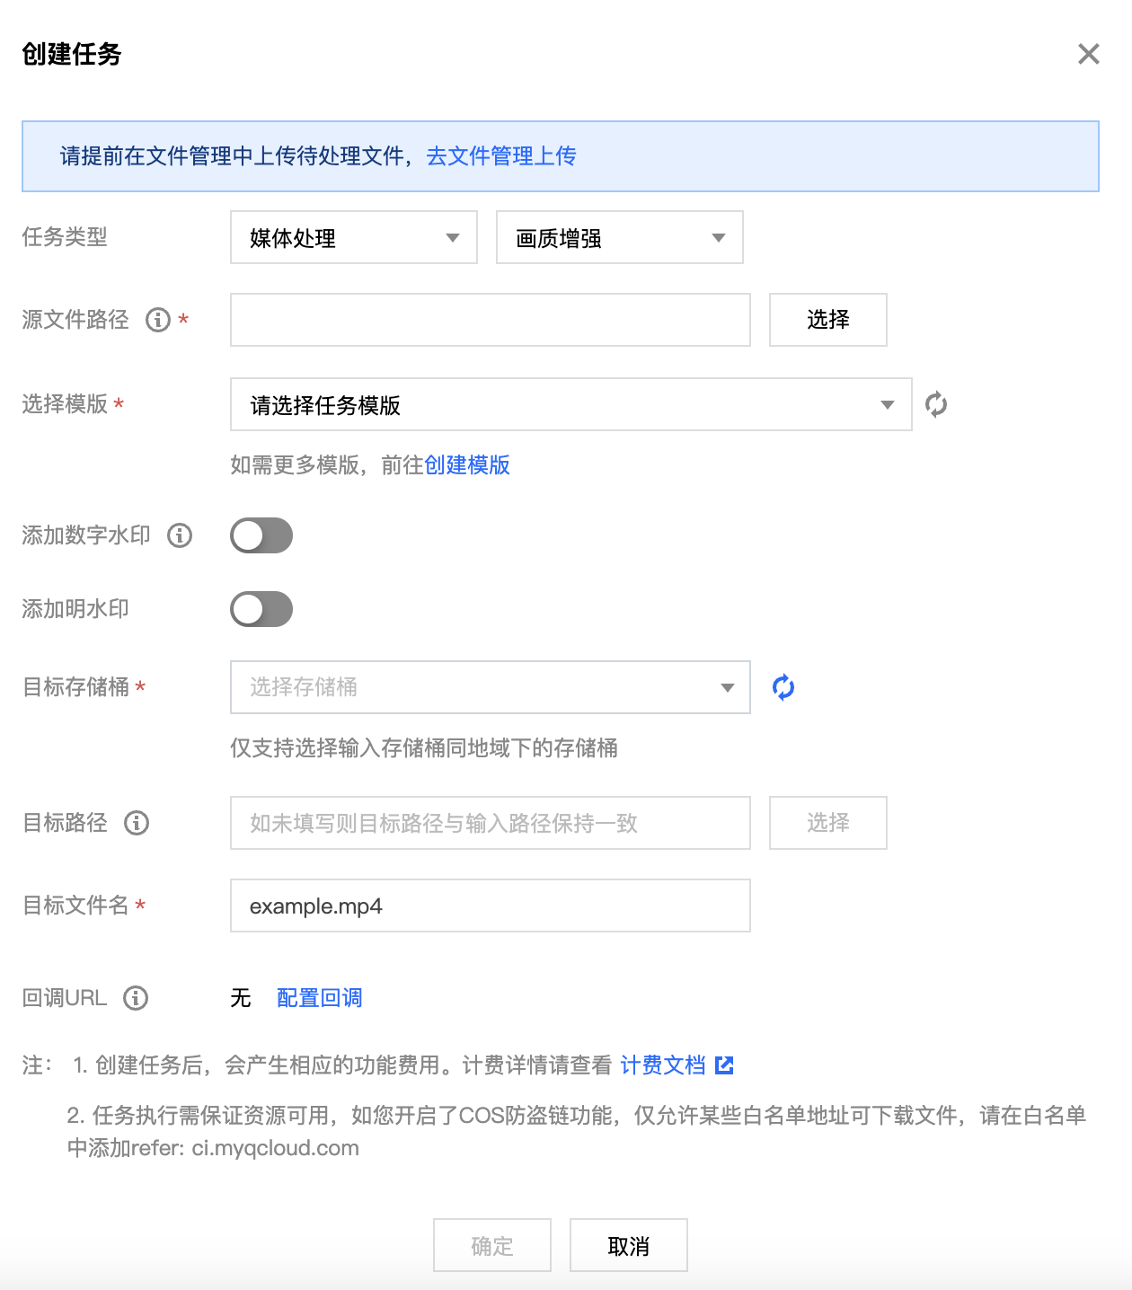The width and height of the screenshot is (1132, 1290).
Task: Open the 创建模版 link
Action: tap(467, 465)
